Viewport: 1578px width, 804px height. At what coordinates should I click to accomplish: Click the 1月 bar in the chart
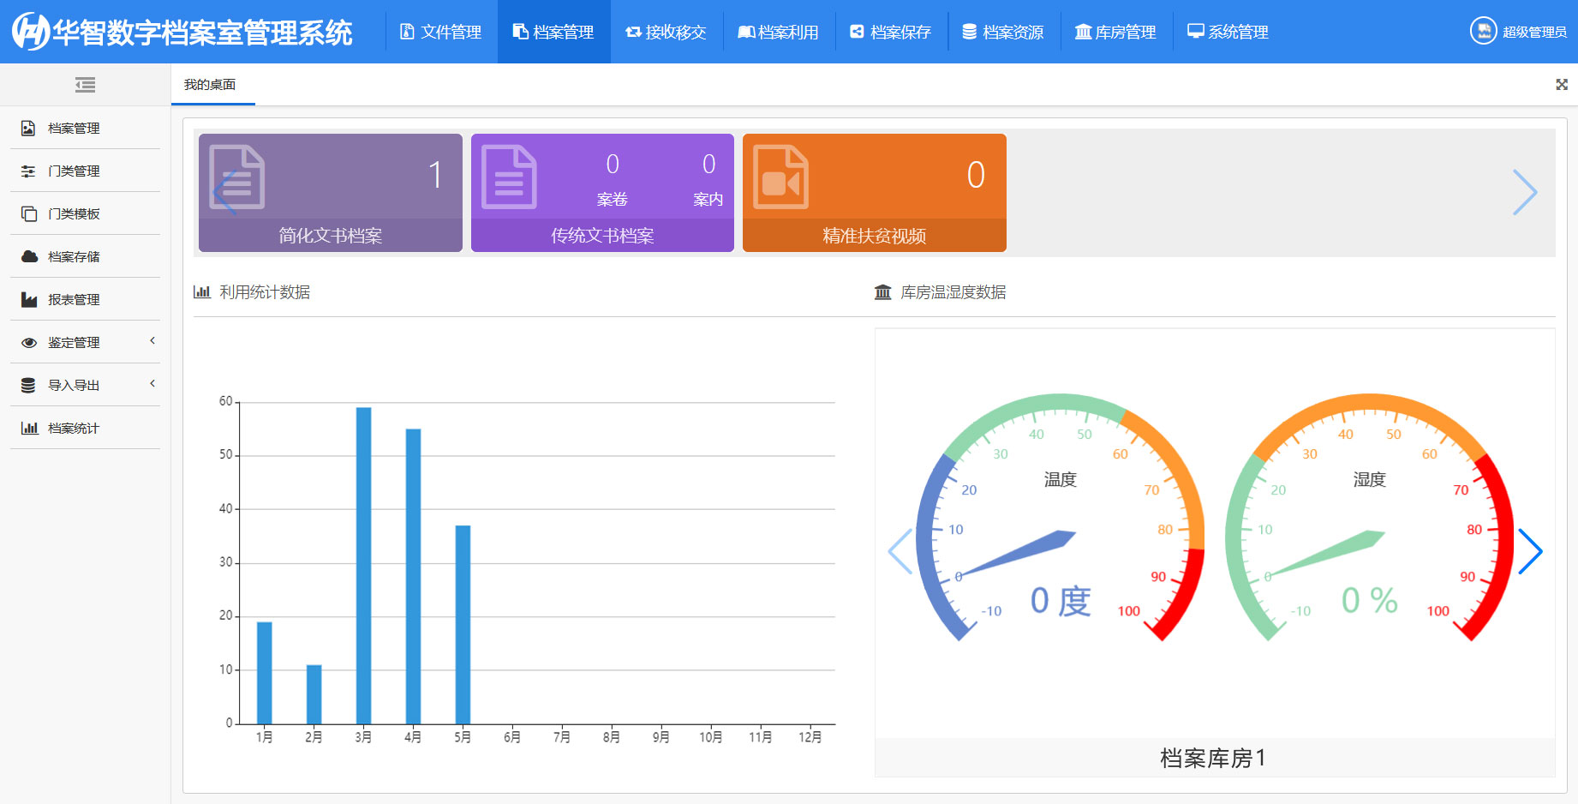pos(264,673)
